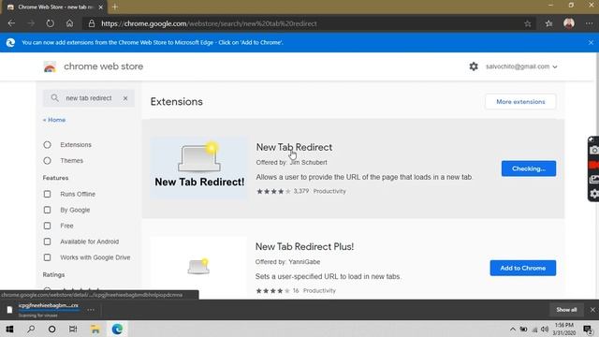Click the red record icon in the side panel
The image size is (599, 337).
click(x=594, y=165)
